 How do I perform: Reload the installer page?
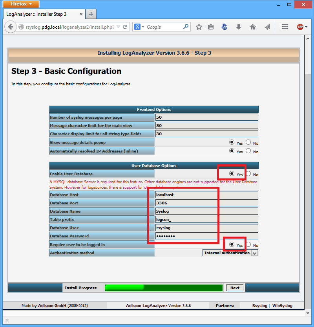125,27
